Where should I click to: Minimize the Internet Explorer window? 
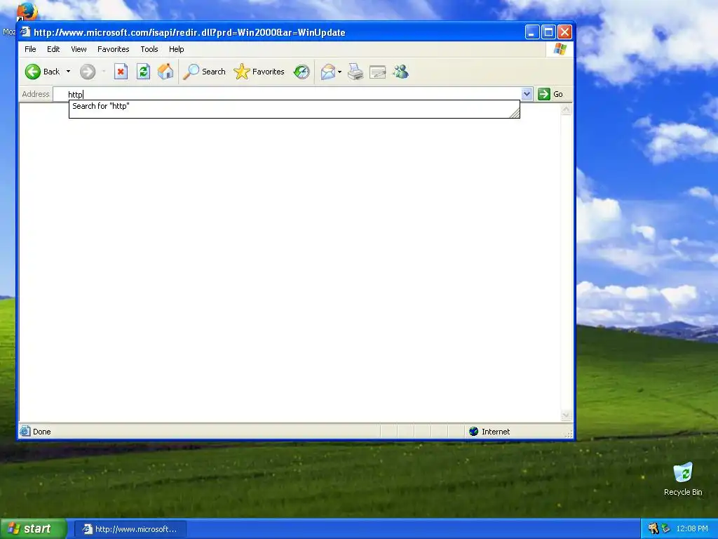(531, 32)
